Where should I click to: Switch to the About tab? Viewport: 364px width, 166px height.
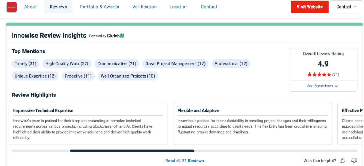[x=31, y=7]
